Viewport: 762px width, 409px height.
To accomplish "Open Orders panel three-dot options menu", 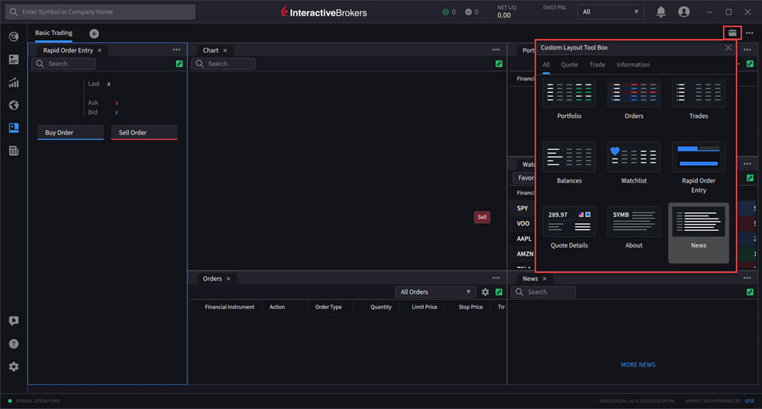I will coord(496,278).
